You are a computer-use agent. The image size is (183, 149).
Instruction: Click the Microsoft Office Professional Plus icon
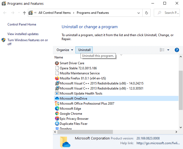coord(57,103)
